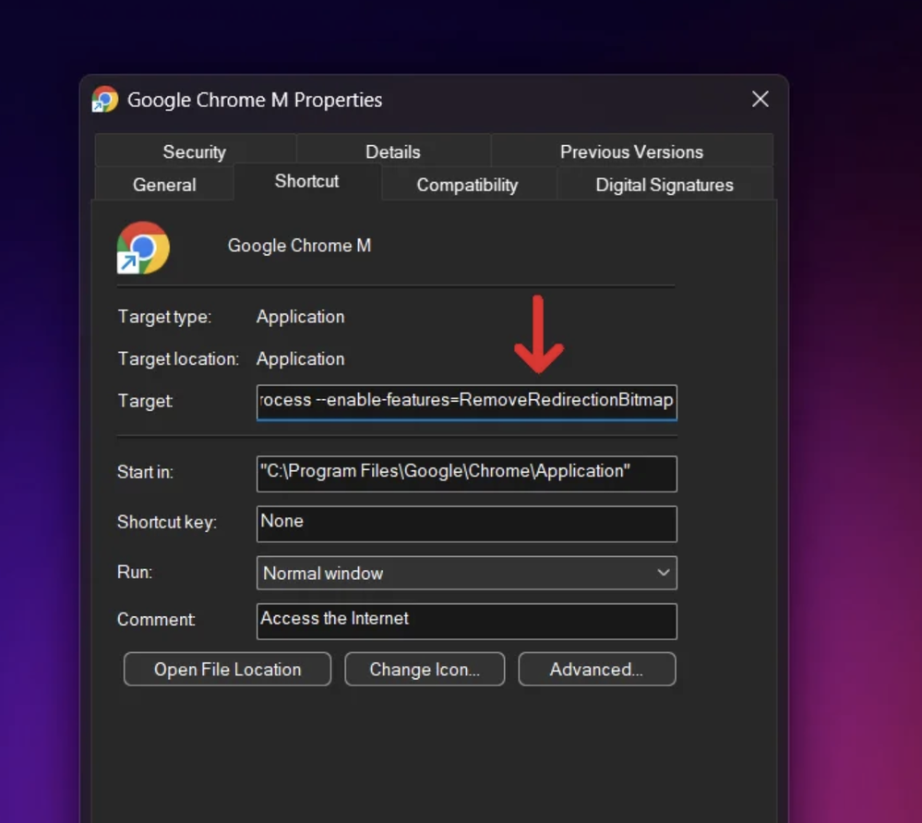Click the Comment field with Access the Internet
Image resolution: width=922 pixels, height=823 pixels.
click(467, 621)
